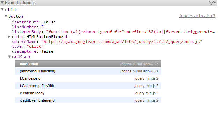This screenshot has height=135, width=223.
Task: Open the jquery.min.js:3 source link
Action: [x=197, y=16]
